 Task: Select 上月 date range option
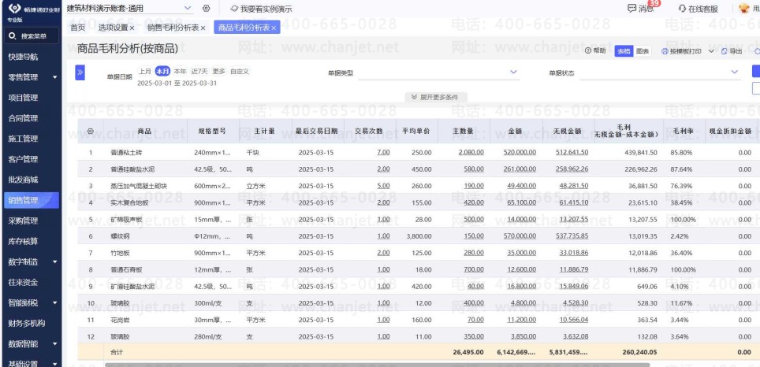pos(145,71)
